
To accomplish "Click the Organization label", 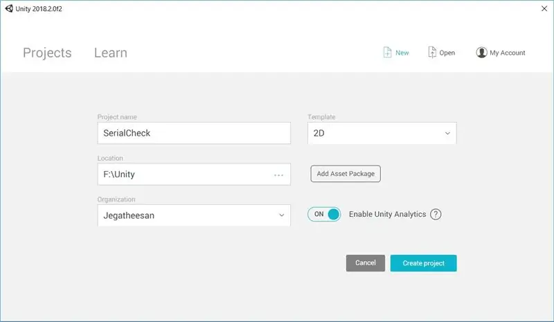I will point(116,199).
